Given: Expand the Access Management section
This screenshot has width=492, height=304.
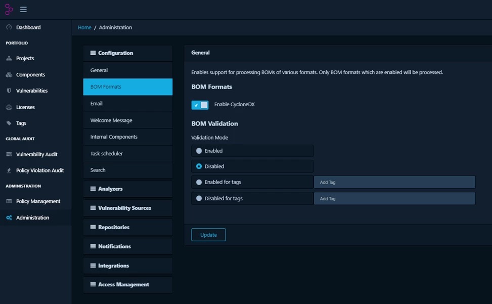Looking at the screenshot, I should (x=127, y=284).
